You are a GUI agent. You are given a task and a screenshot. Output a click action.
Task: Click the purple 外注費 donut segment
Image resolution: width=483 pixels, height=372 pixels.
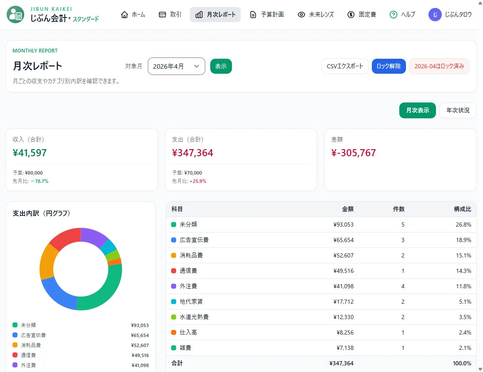tap(93, 237)
